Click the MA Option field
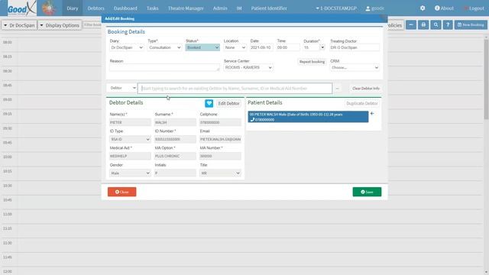The height and width of the screenshot is (275, 489). 175,156
